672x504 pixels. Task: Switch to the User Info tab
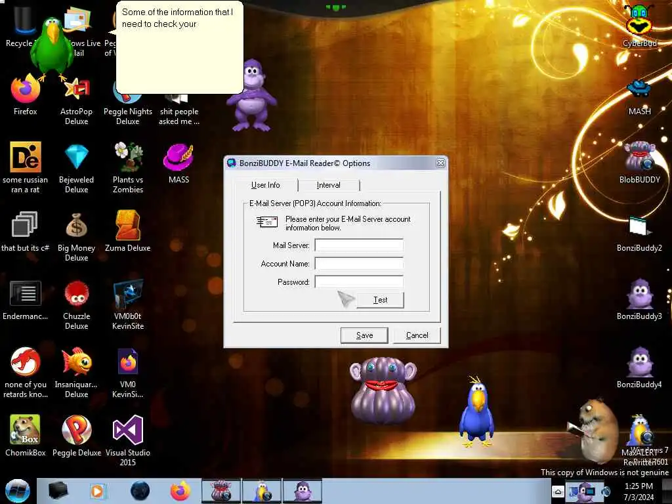pos(265,185)
